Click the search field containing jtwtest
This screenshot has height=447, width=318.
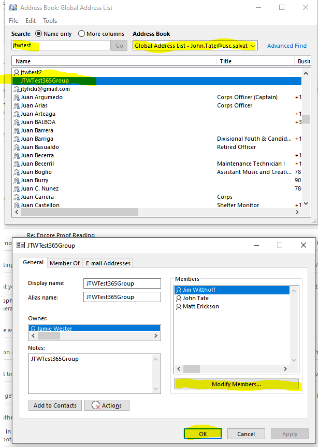click(x=61, y=46)
